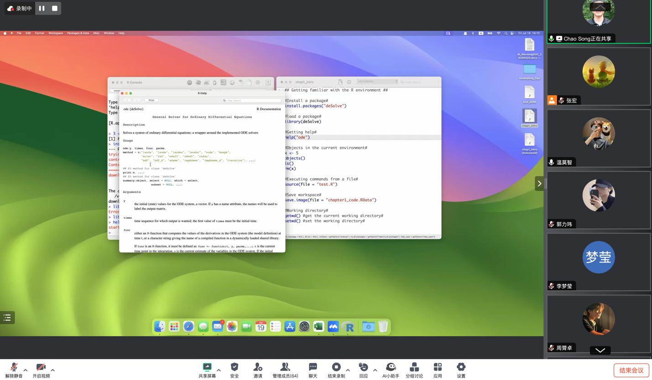Open Spotlight search in the menu bar
652x380 pixels.
506,33
